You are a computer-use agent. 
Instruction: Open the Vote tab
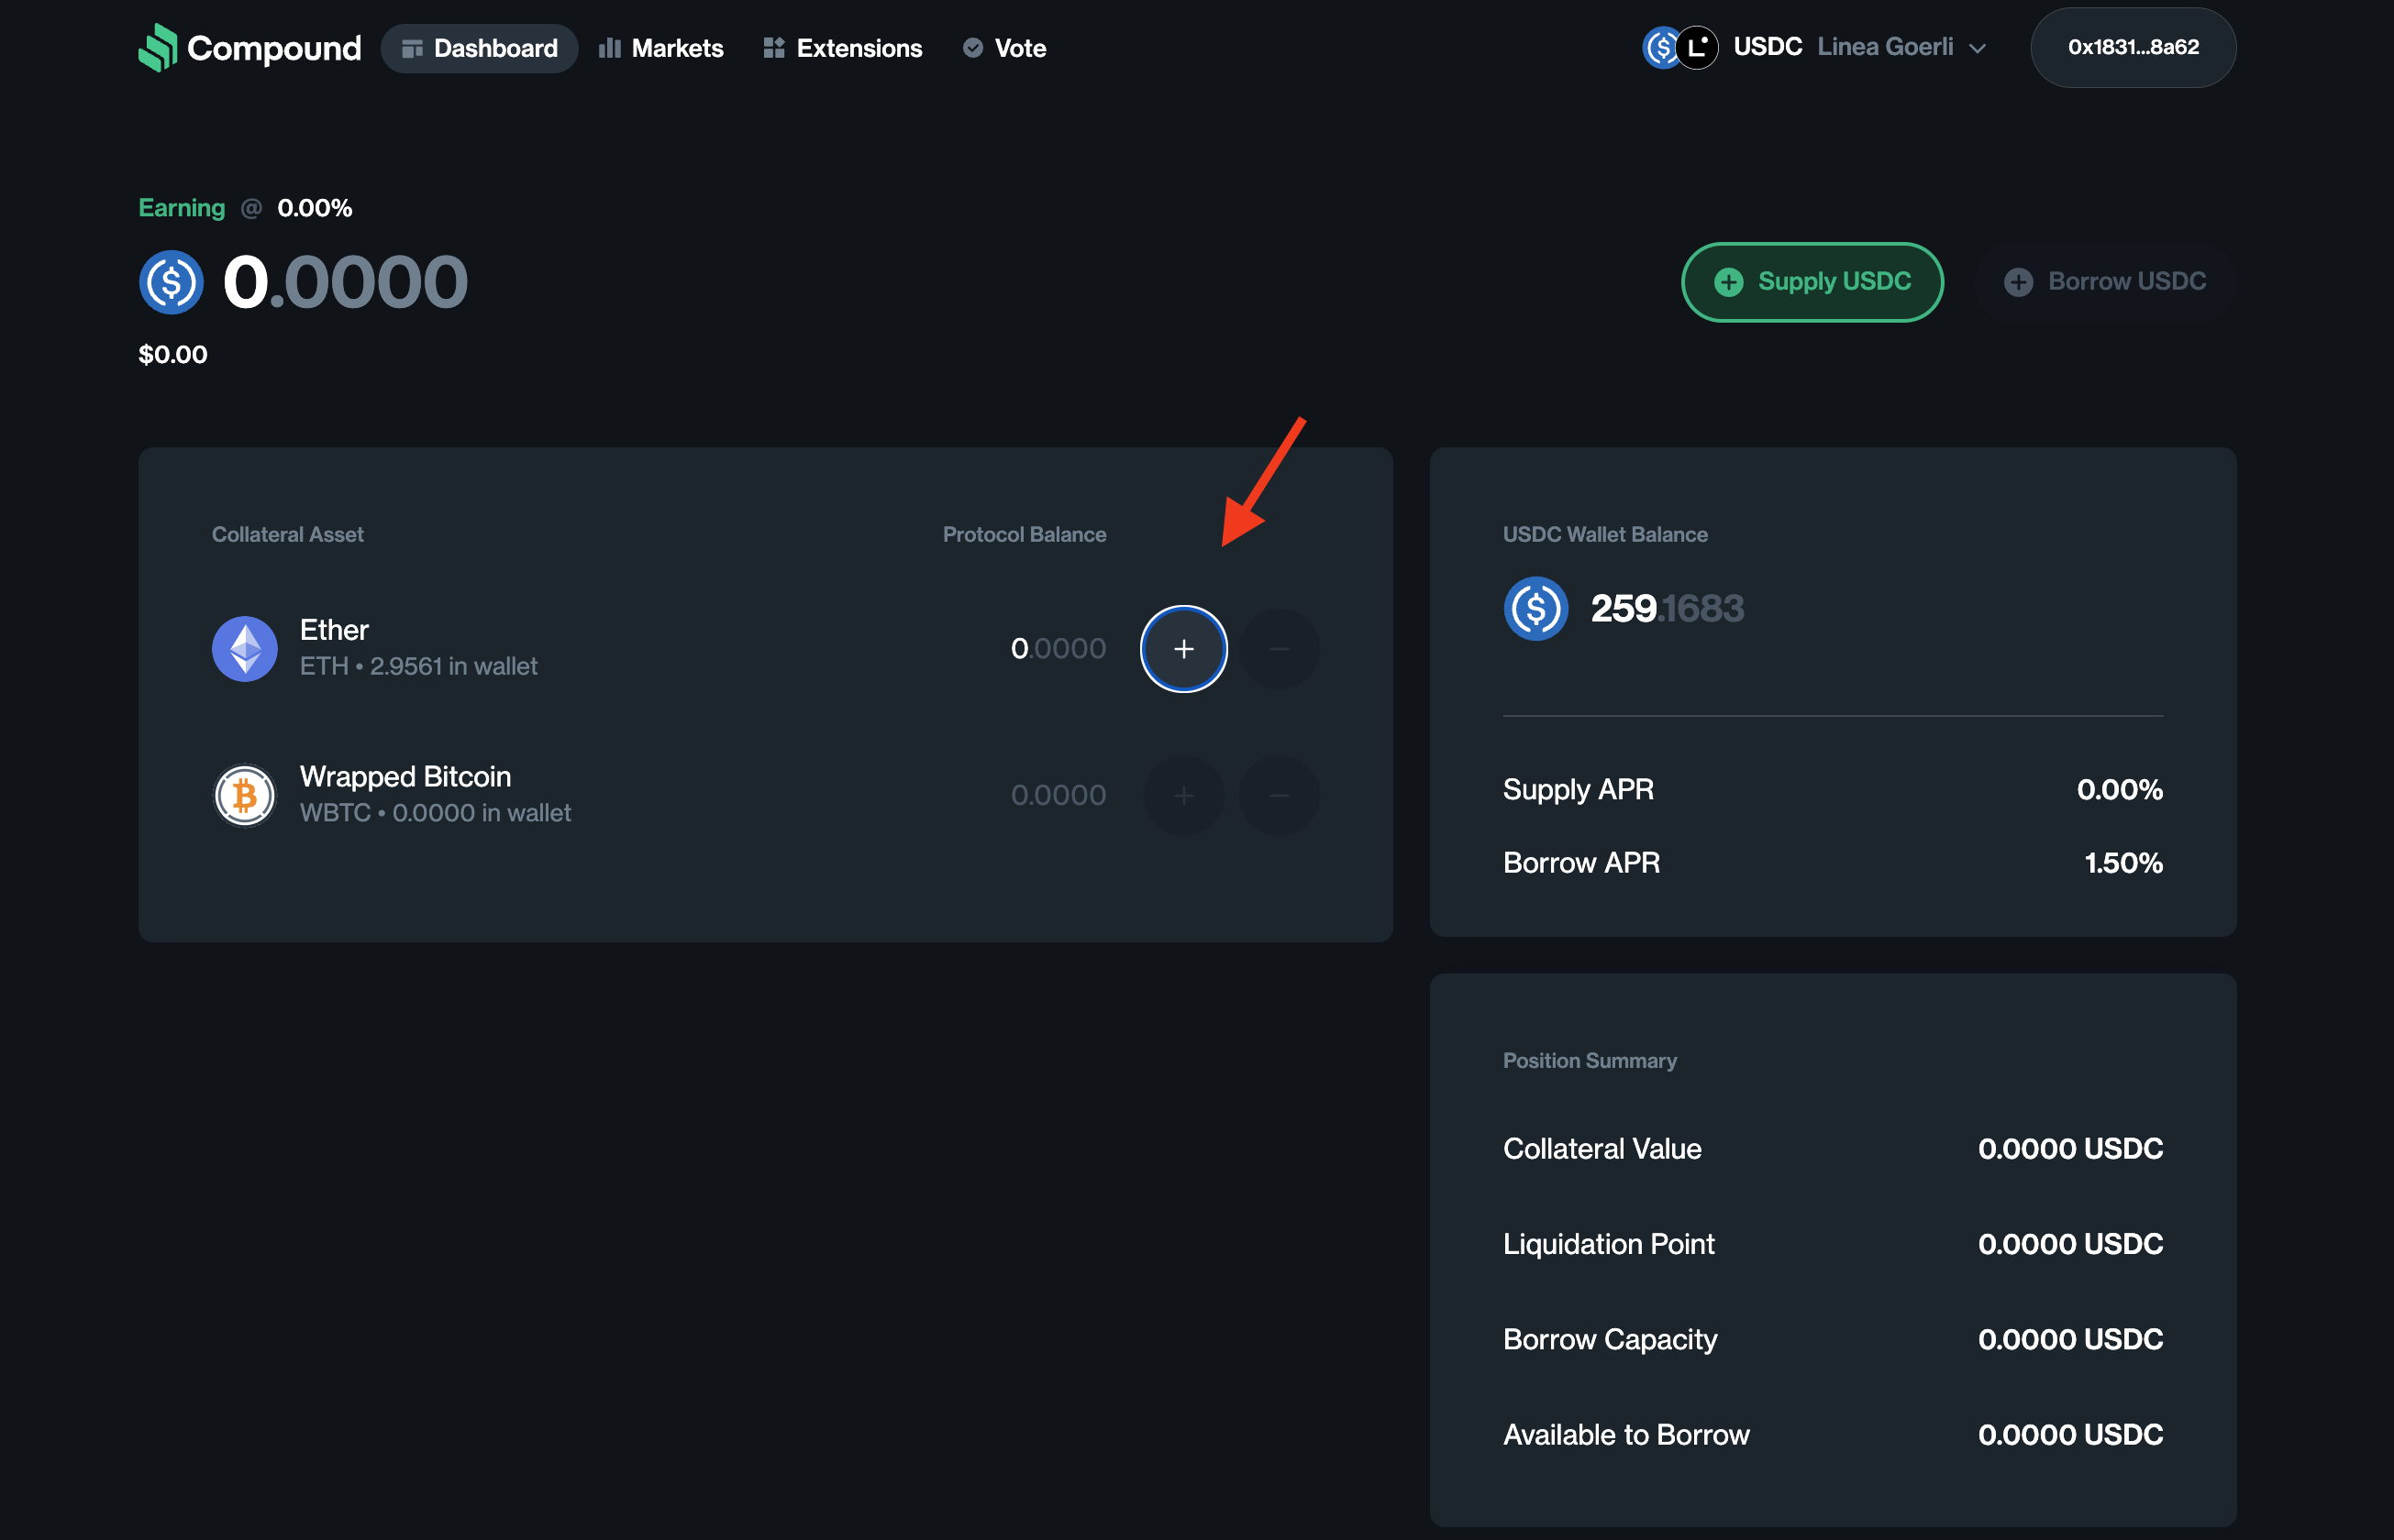click(x=1004, y=48)
